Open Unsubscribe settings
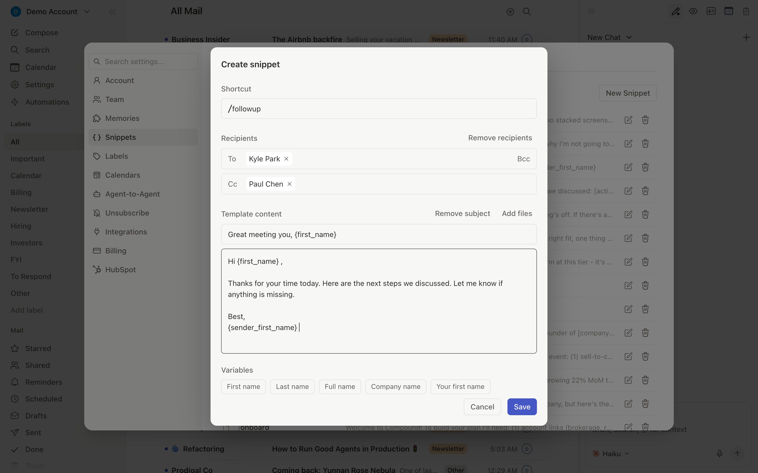This screenshot has width=758, height=473. (x=143, y=213)
